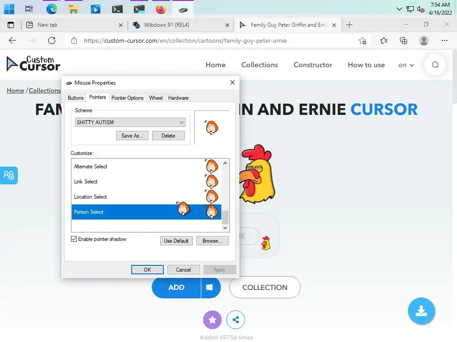Select the Pointers tab
Image resolution: width=457 pixels, height=342 pixels.
[97, 97]
